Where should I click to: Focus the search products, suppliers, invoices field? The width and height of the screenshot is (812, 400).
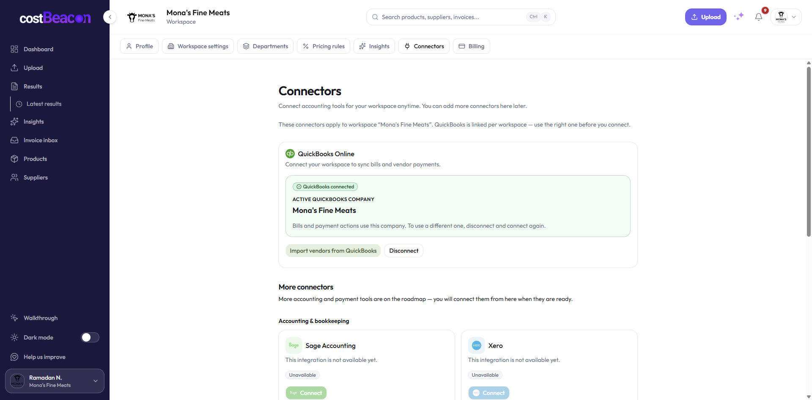tap(461, 17)
